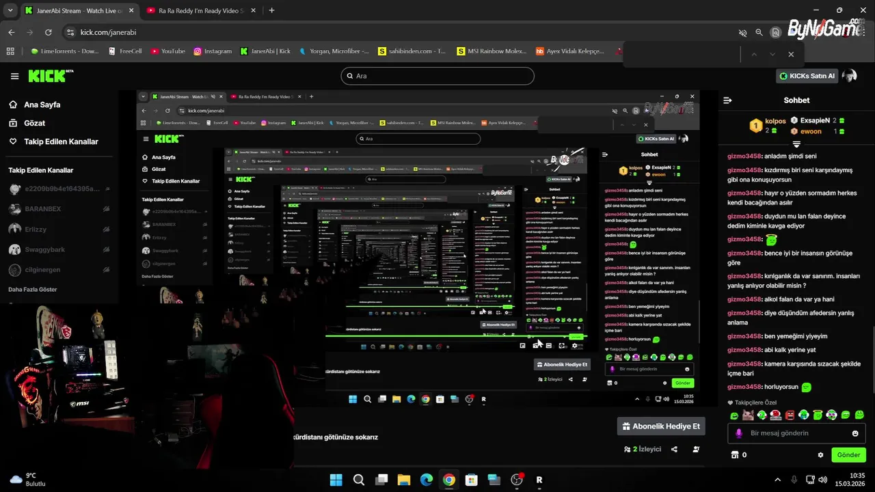Open the Erlizzy followed channel
This screenshot has width=875, height=492.
tap(60, 230)
